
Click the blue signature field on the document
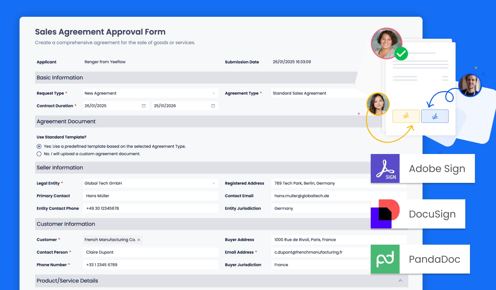tap(435, 116)
